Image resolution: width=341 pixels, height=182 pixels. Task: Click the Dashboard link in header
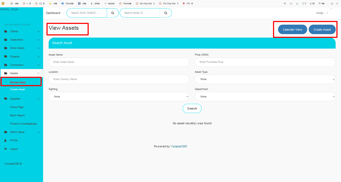coord(53,13)
